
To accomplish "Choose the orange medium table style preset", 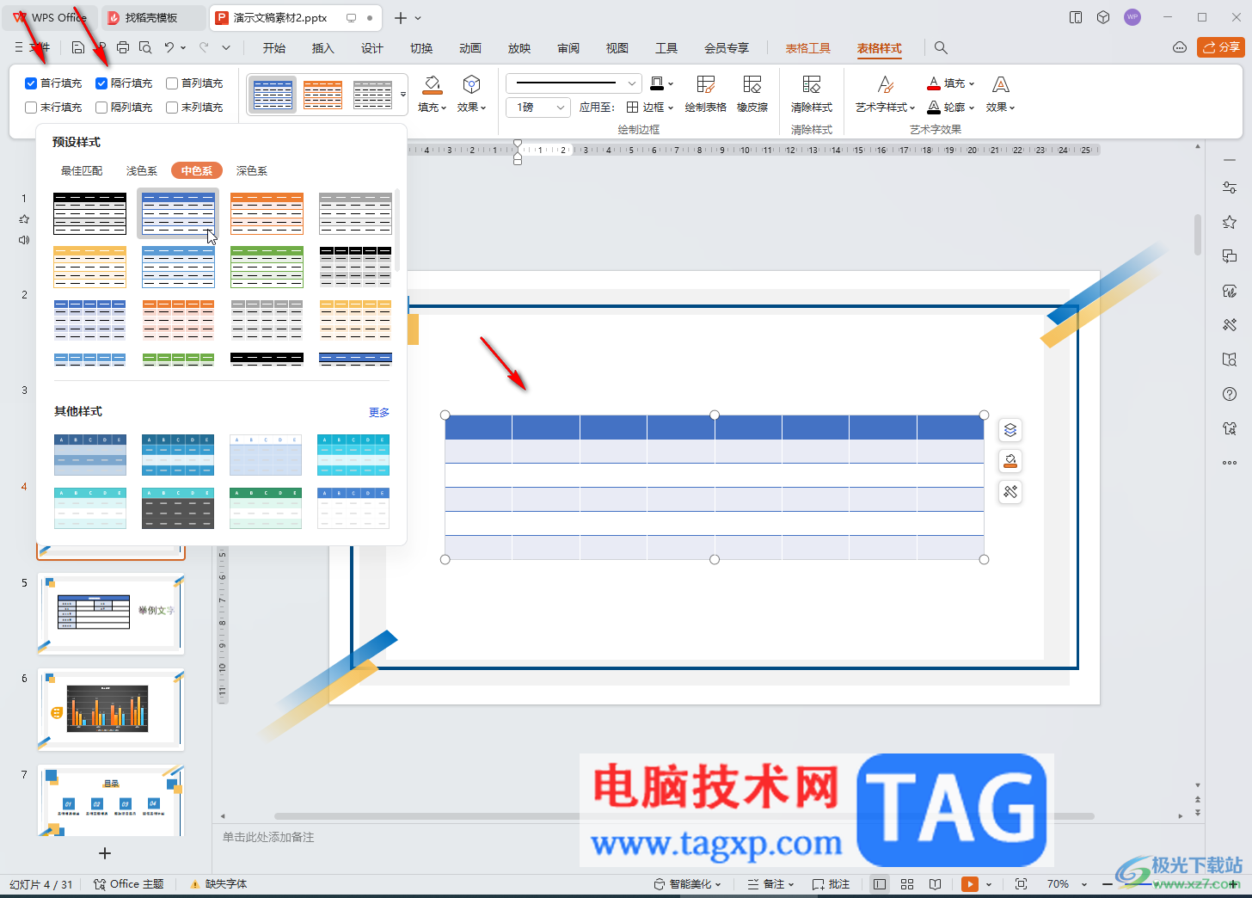I will point(267,213).
